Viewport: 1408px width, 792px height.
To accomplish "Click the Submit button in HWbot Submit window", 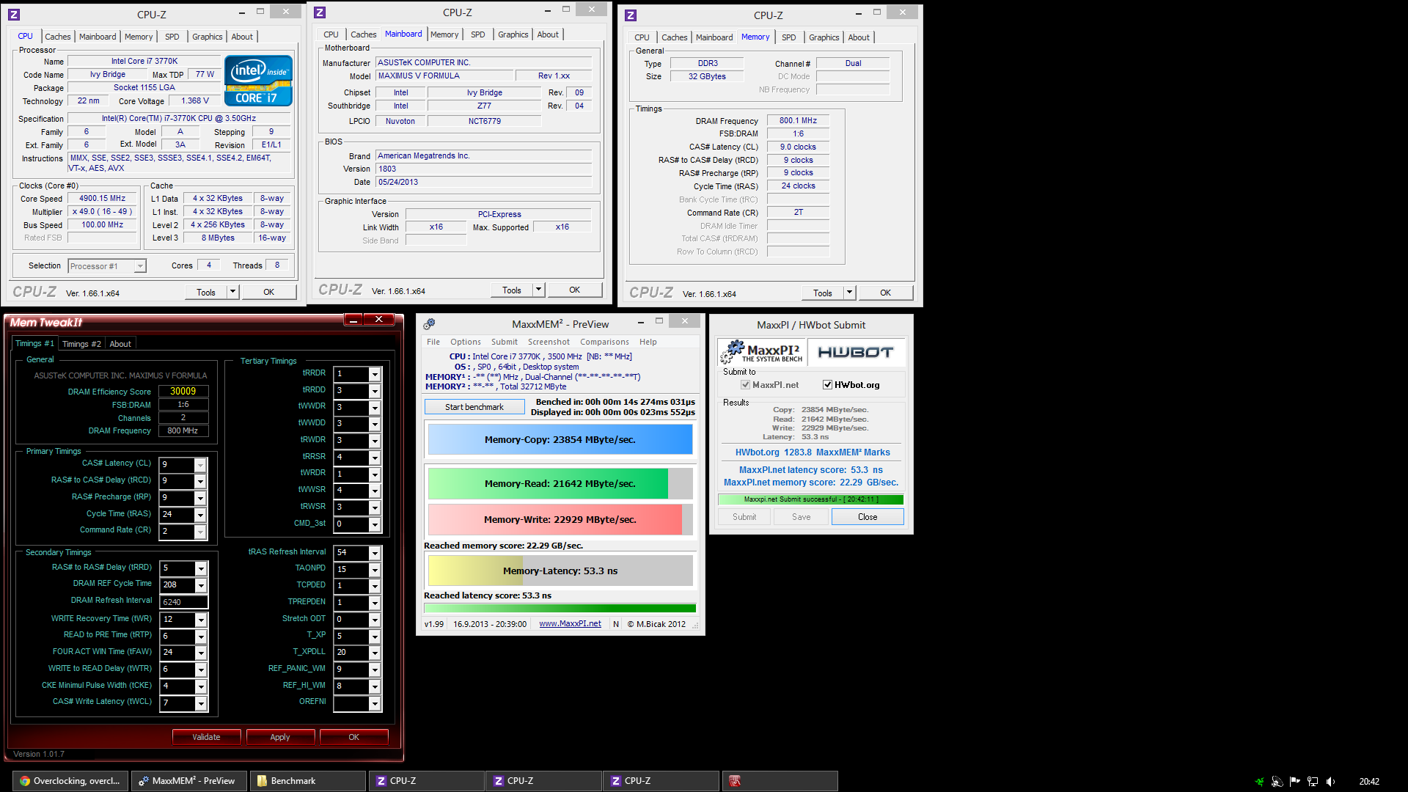I will (744, 517).
